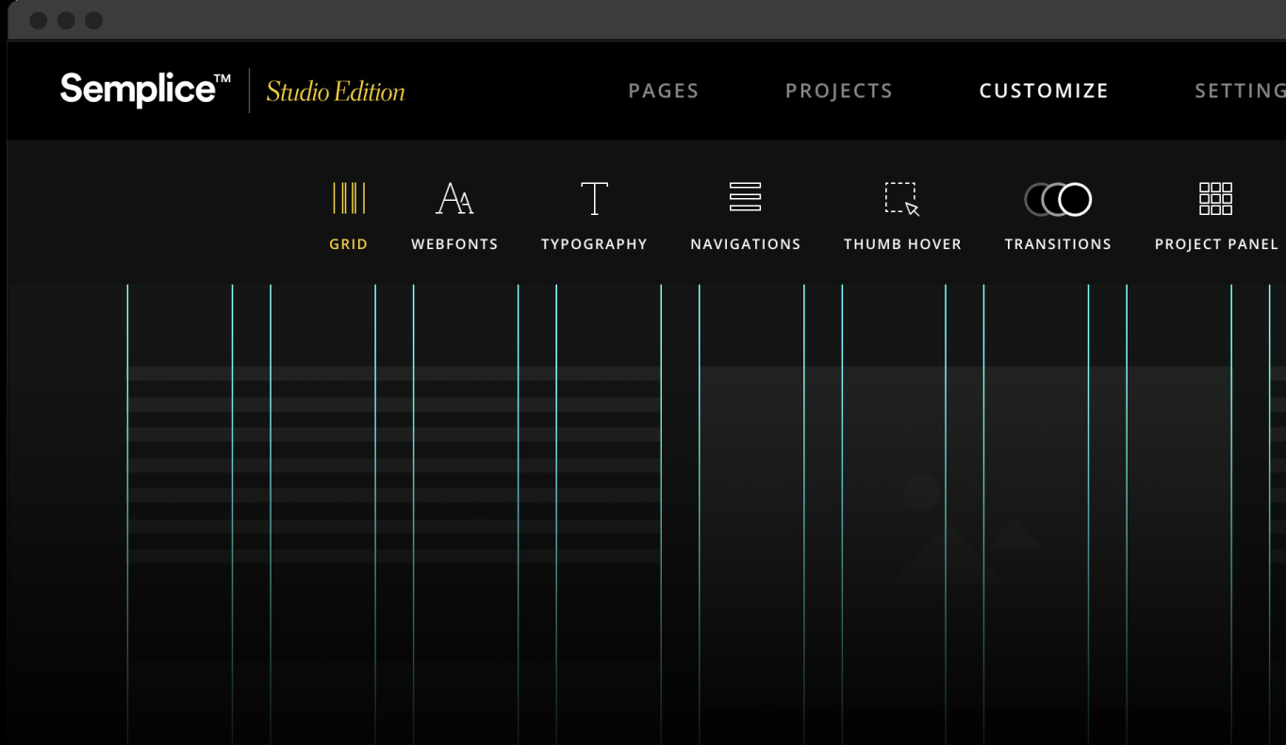The image size is (1286, 745).
Task: Open the Settings menu item
Action: [1240, 91]
